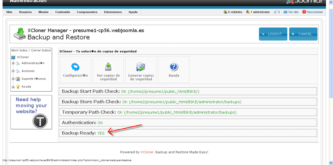Open the Extensiones menu

(x=113, y=12)
